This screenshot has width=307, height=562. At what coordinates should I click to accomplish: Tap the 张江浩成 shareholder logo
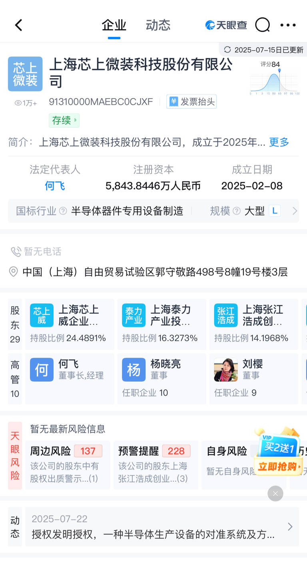pos(226,315)
